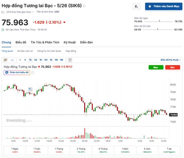This screenshot has width=184, height=158.
Task: Select the 1D chart interval
Action: 51,60
